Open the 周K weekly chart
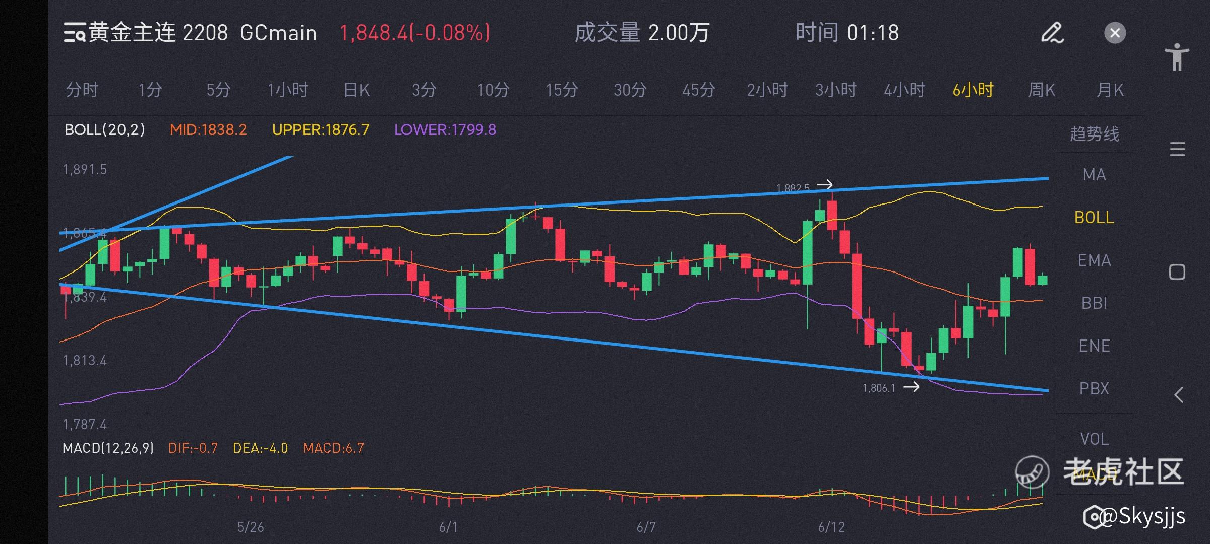1210x544 pixels. click(x=1042, y=90)
